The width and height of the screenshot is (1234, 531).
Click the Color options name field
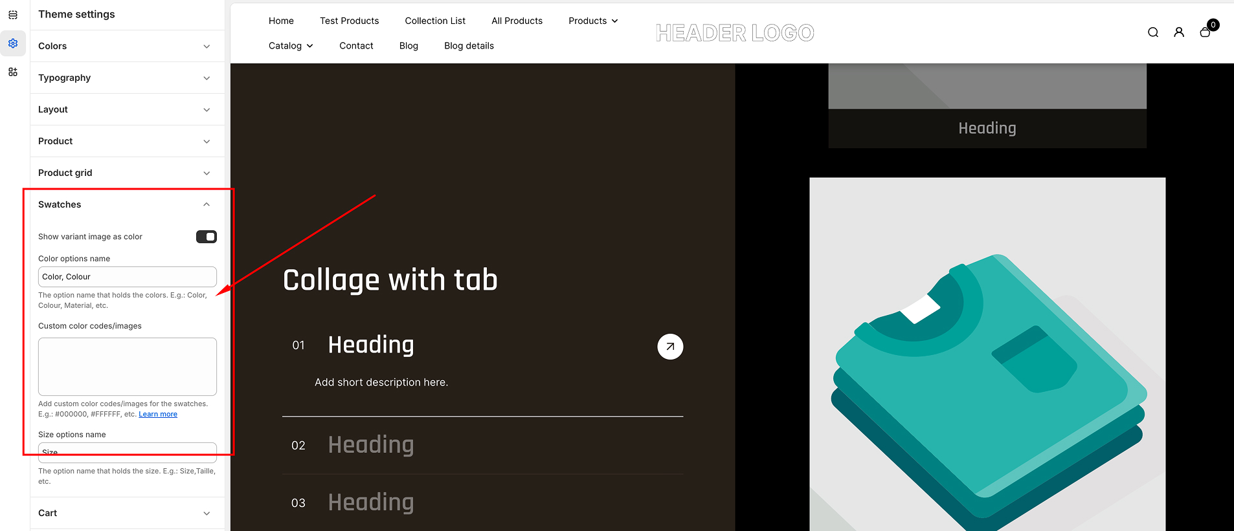[127, 277]
